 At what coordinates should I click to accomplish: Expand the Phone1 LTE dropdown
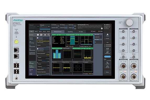tap(49, 26)
